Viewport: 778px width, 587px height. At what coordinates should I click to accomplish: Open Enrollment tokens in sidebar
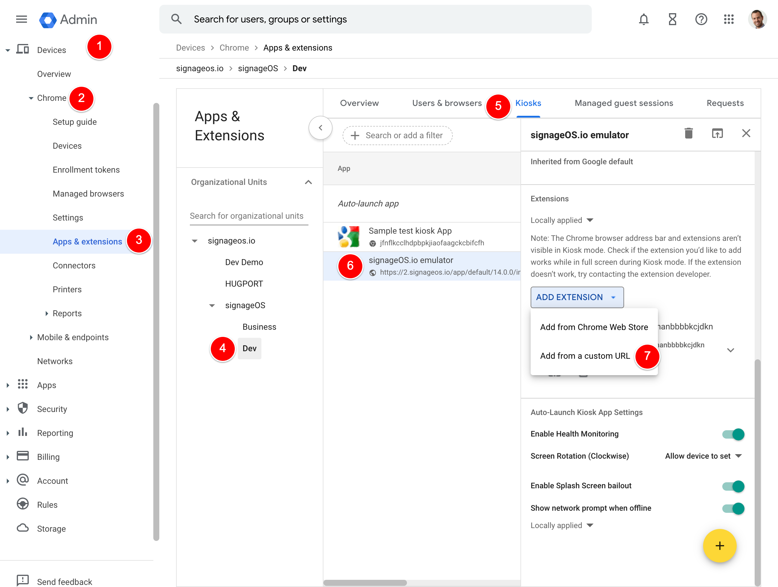pos(86,170)
